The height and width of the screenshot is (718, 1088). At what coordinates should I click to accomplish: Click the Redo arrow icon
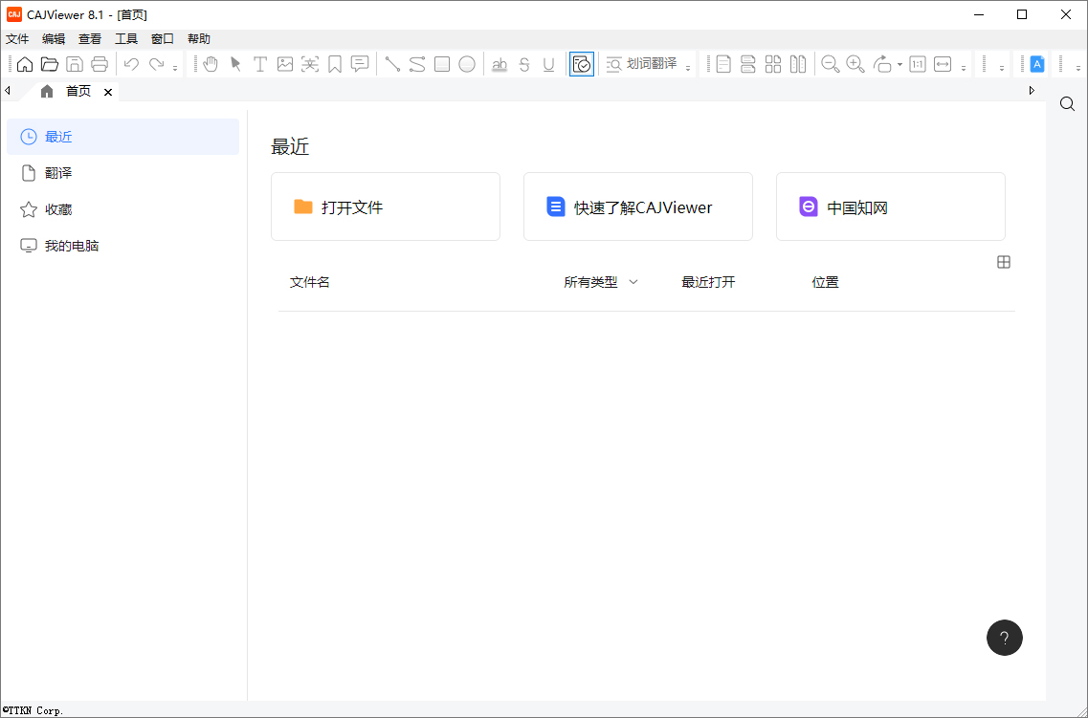[157, 64]
